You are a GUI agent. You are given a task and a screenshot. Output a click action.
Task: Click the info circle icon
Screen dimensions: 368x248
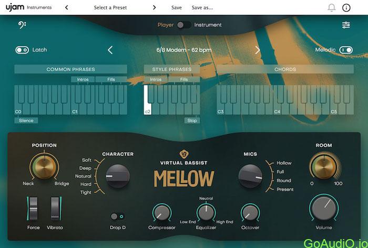346,8
